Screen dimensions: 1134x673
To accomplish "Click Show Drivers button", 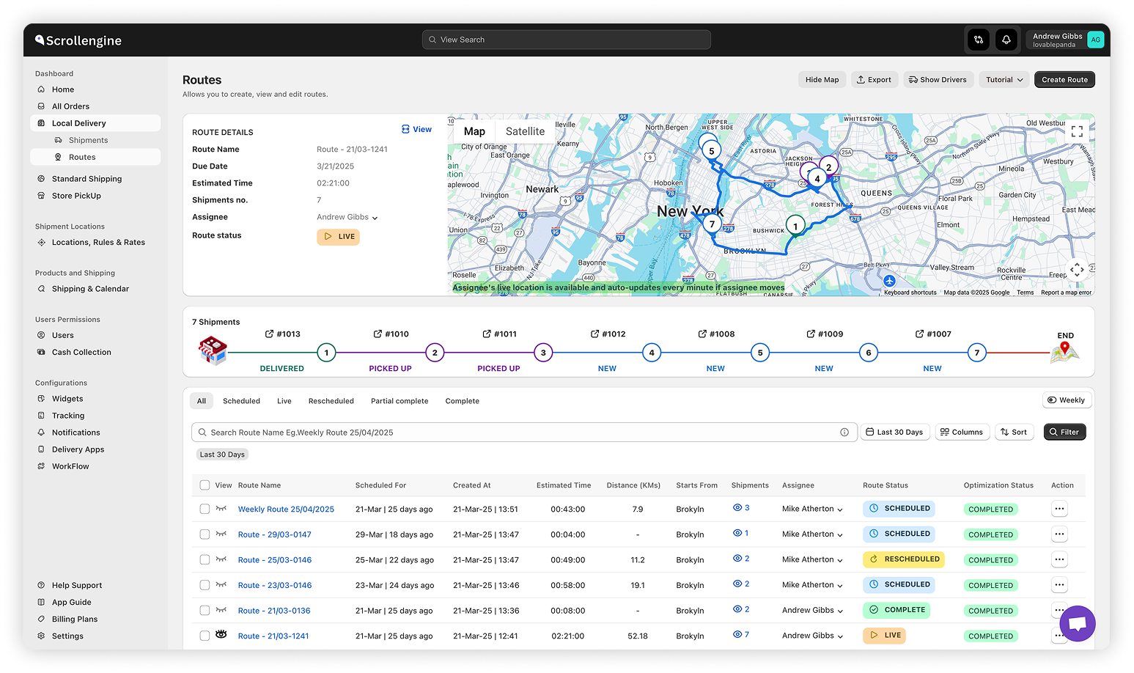I will (938, 80).
